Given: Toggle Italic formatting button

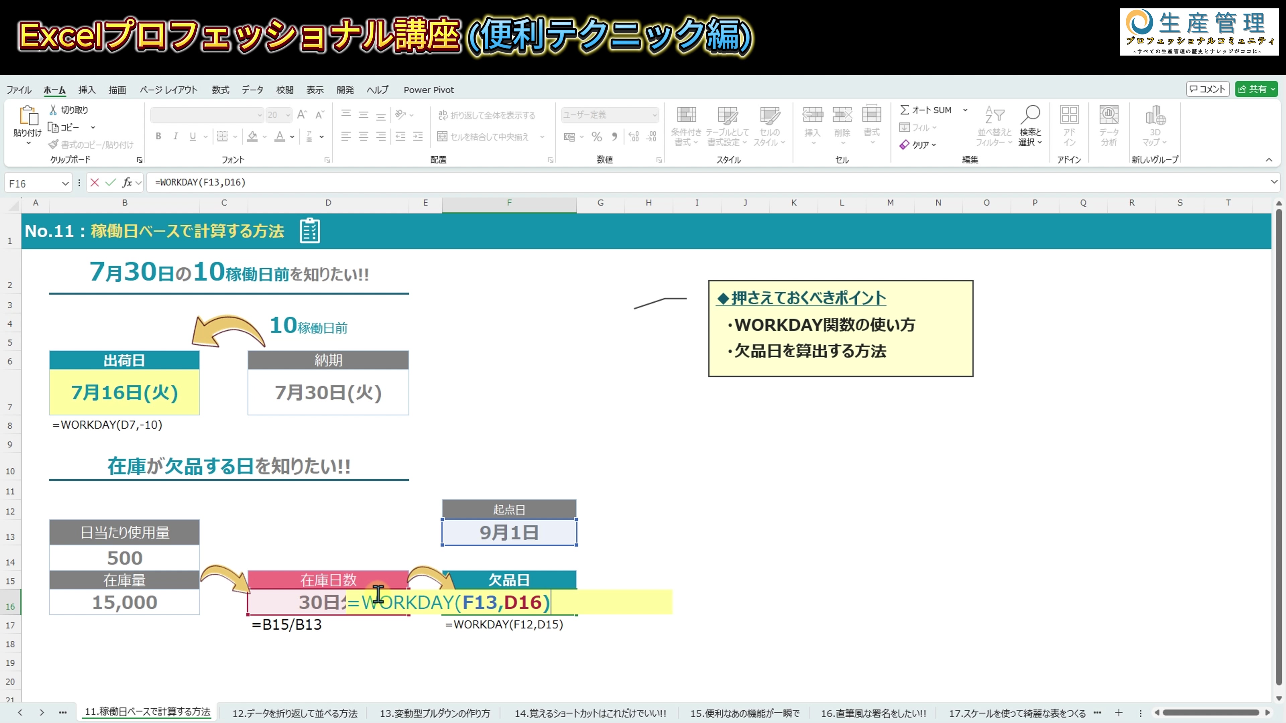Looking at the screenshot, I should click(x=175, y=136).
